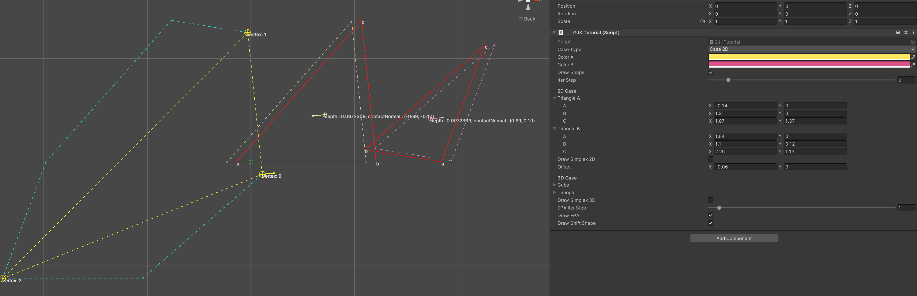Open help for GJK Tutorial component

898,32
